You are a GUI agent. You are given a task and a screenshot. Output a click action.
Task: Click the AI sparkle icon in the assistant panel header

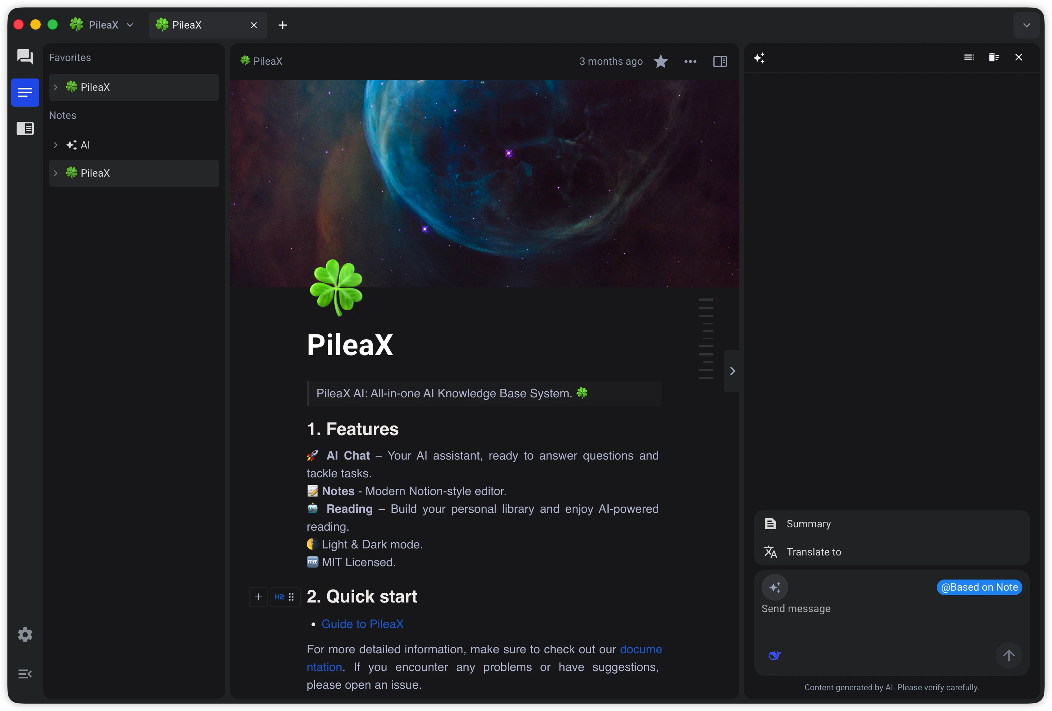pos(759,57)
